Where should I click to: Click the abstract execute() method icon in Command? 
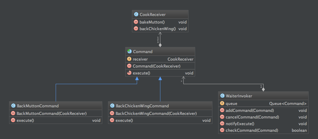click(x=129, y=73)
